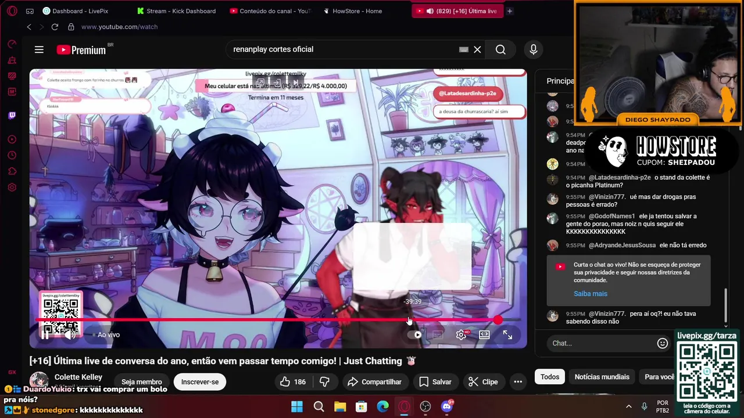The height and width of the screenshot is (418, 744).
Task: Enter fullscreen video mode
Action: 507,334
